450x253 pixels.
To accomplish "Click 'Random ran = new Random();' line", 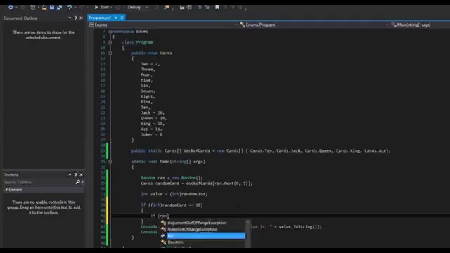I will click(172, 178).
